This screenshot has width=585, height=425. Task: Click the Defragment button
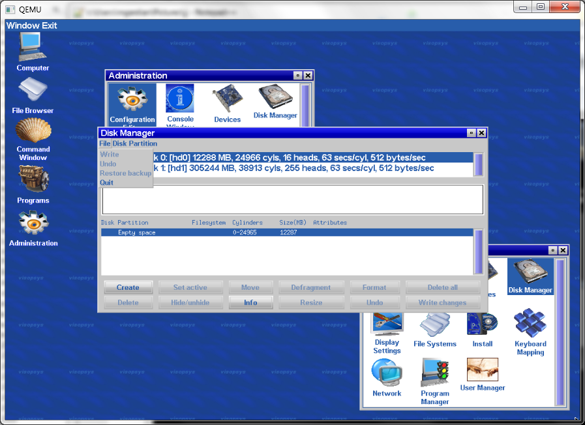pos(311,287)
